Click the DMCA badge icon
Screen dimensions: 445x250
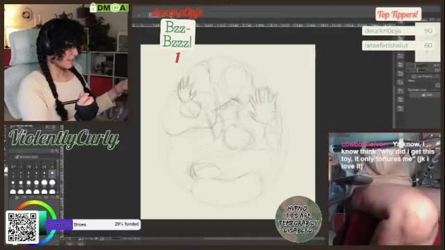tap(109, 8)
